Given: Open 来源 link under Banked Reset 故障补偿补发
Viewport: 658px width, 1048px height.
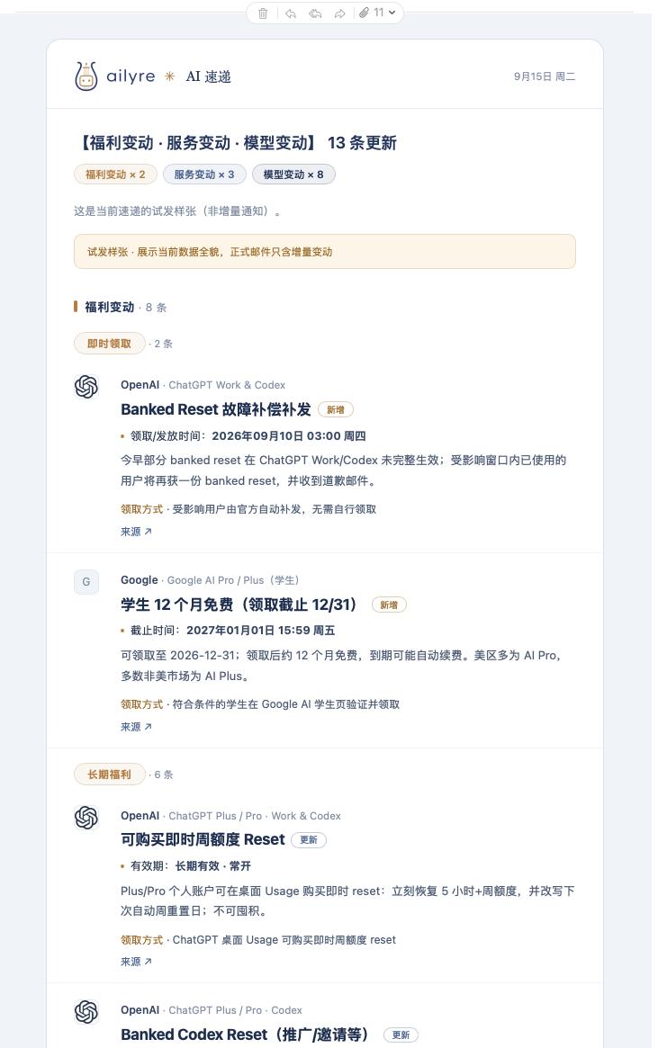Looking at the screenshot, I should [x=137, y=532].
